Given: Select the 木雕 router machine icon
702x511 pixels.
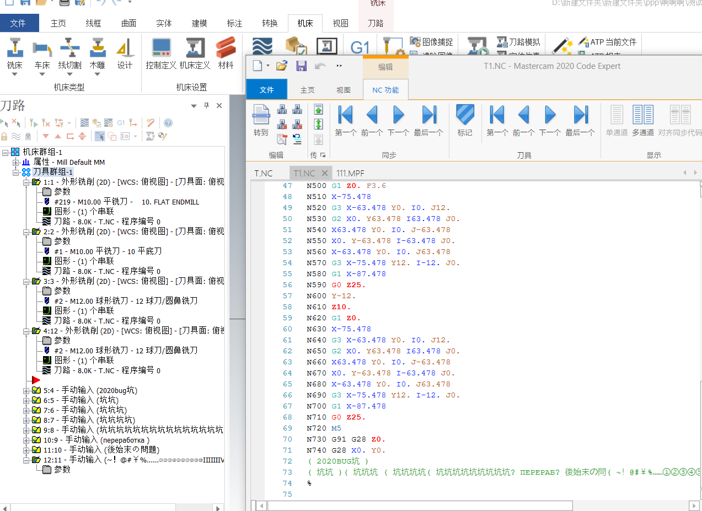Looking at the screenshot, I should 98,49.
